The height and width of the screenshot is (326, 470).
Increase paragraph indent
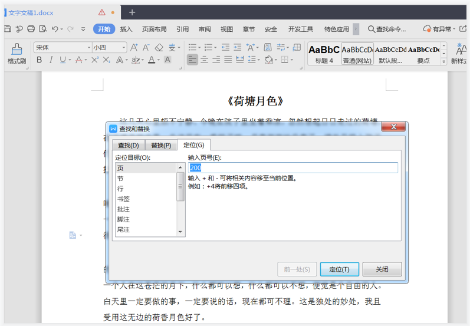pyautogui.click(x=238, y=47)
